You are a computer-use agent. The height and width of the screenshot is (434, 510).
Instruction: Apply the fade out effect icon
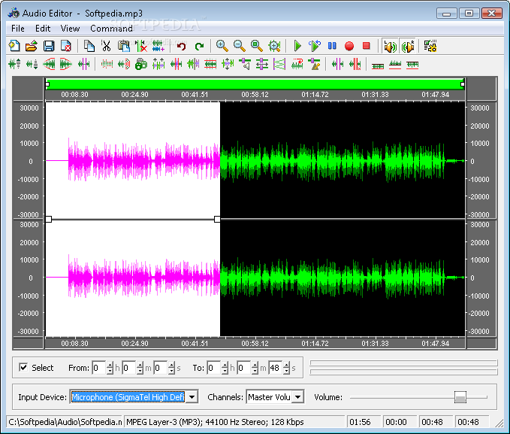[66, 64]
